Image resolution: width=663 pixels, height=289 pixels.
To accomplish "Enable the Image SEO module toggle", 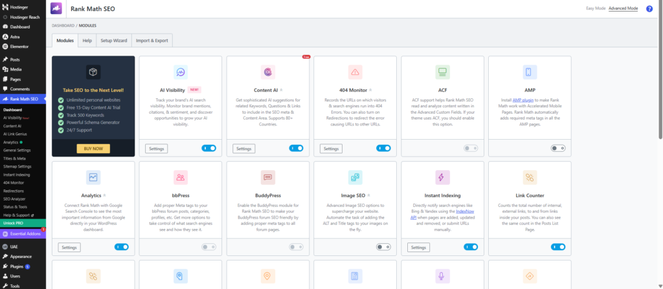I will [x=383, y=247].
